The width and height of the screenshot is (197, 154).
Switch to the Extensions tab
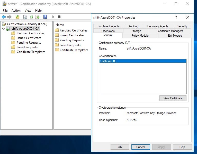(108, 31)
